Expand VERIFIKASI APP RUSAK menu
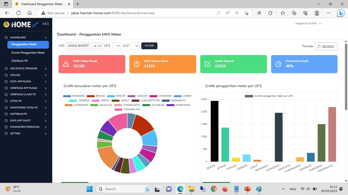The image size is (348, 195). (x=26, y=88)
